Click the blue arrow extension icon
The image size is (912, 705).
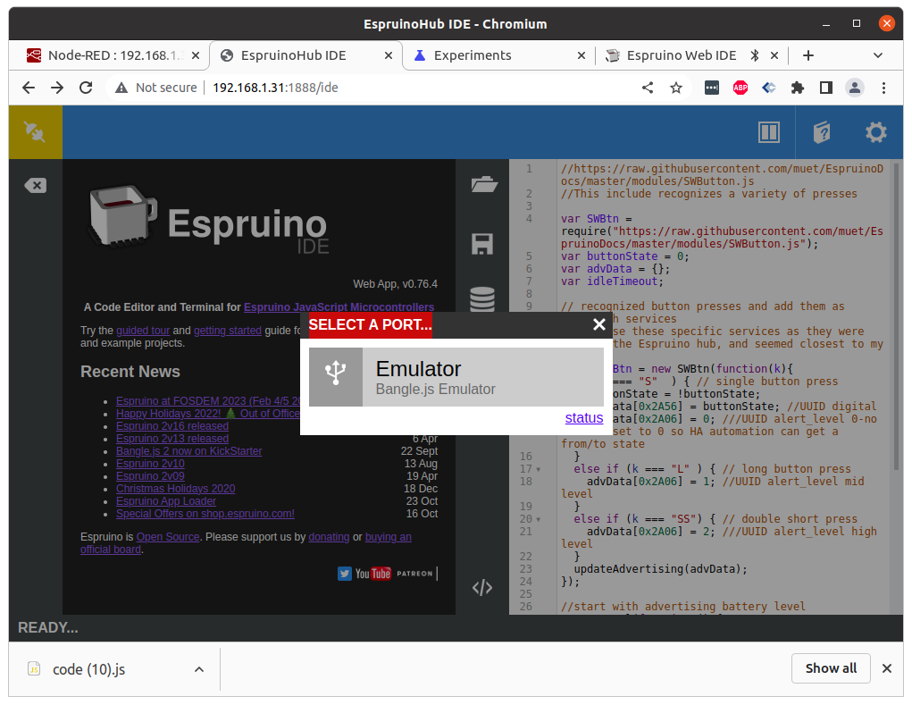(769, 88)
